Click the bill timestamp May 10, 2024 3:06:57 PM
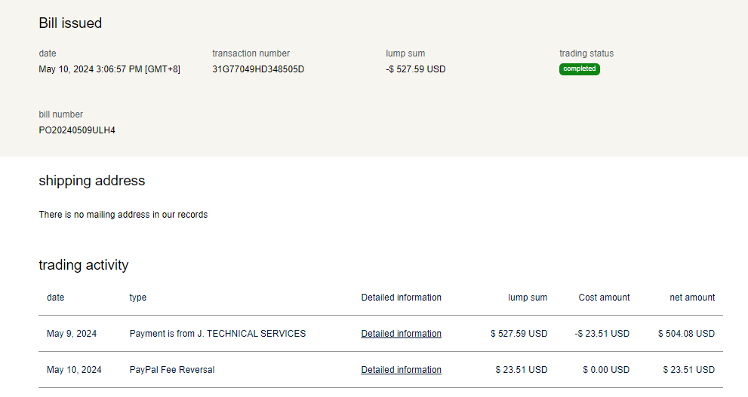748x397 pixels. [x=109, y=69]
